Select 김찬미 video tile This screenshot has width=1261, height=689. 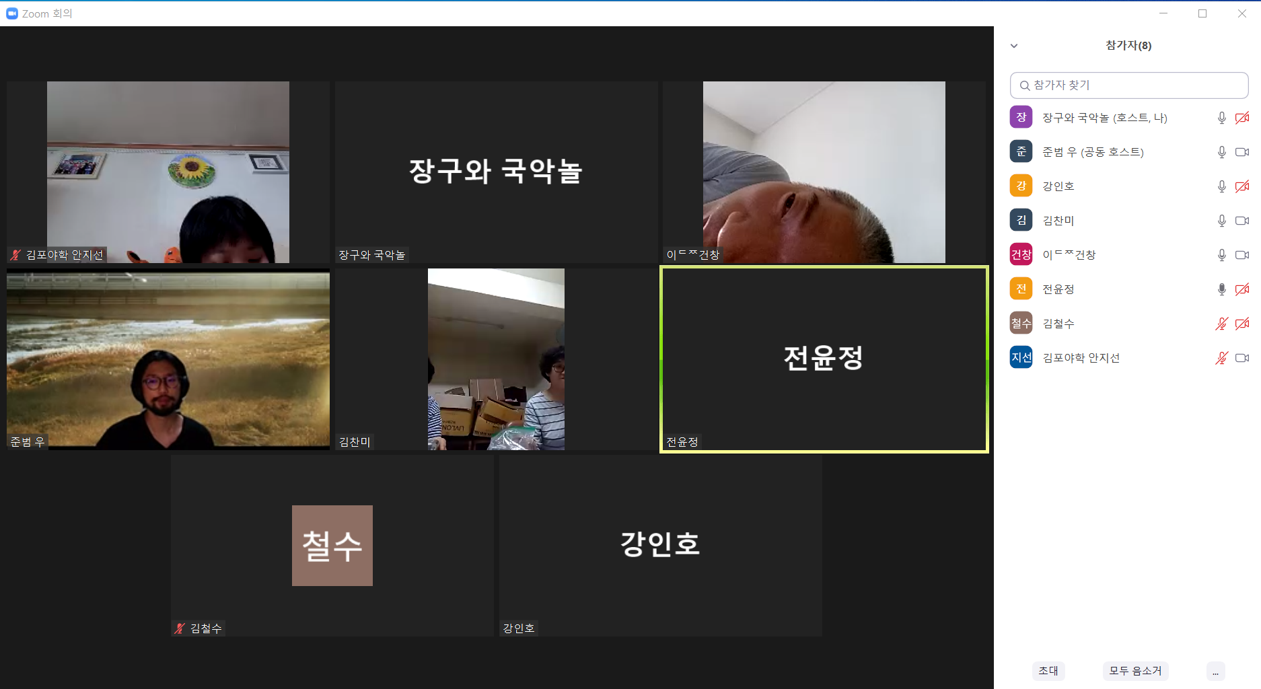pyautogui.click(x=497, y=359)
